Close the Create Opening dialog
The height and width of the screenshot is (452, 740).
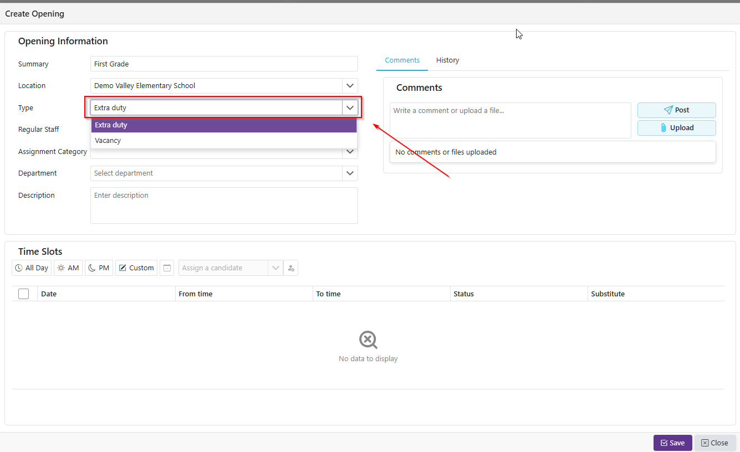(715, 443)
